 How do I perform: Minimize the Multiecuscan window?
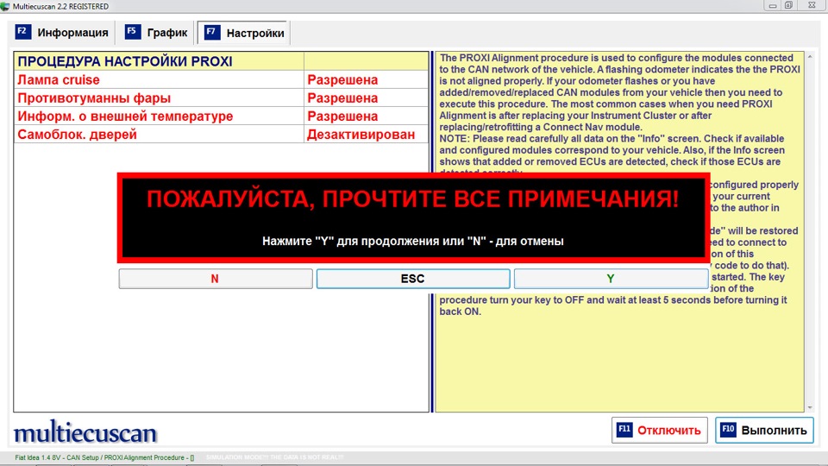tap(773, 5)
